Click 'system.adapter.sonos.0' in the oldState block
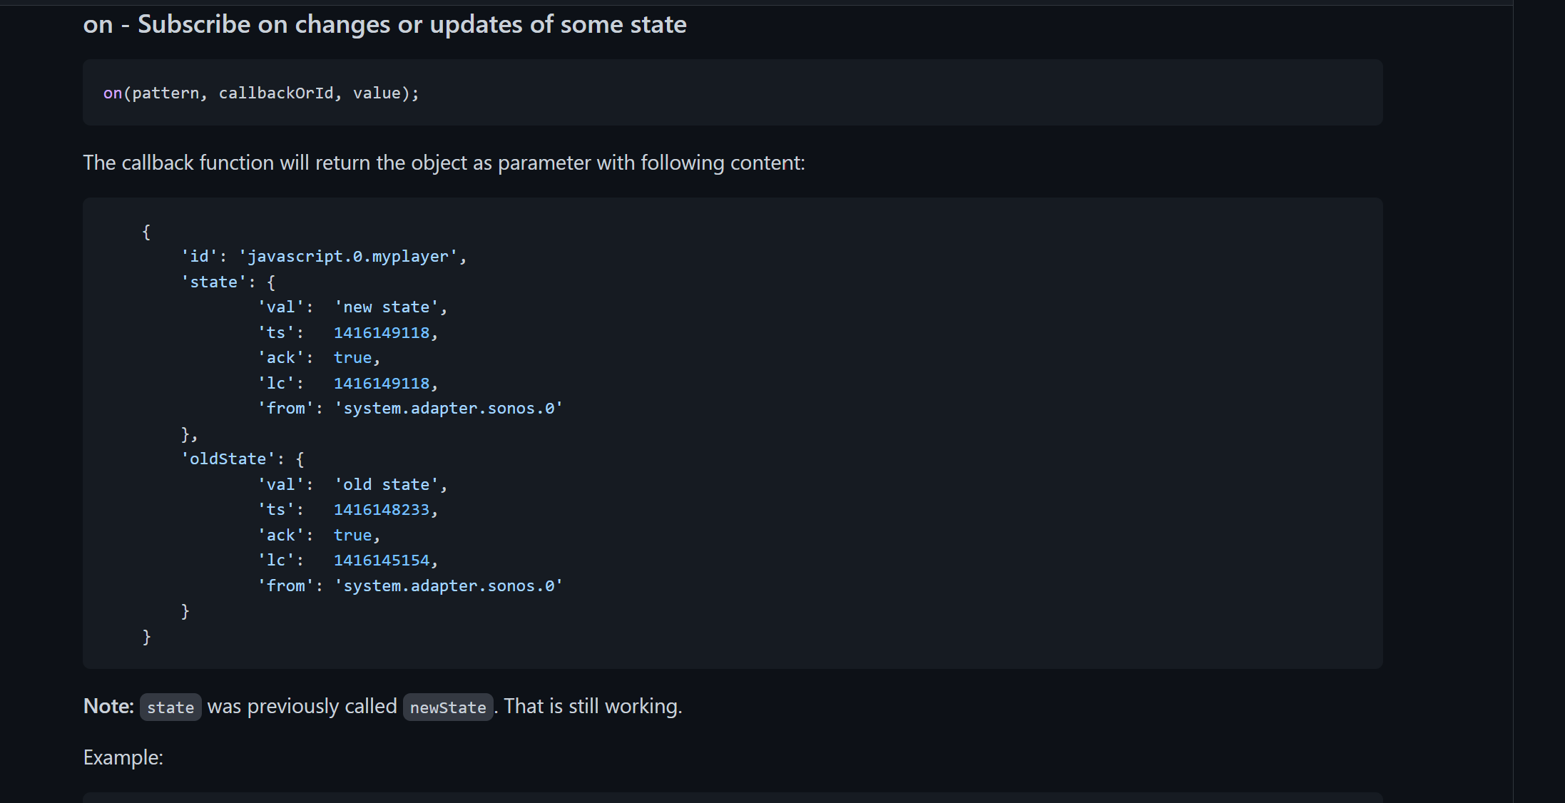Image resolution: width=1565 pixels, height=803 pixels. point(449,586)
